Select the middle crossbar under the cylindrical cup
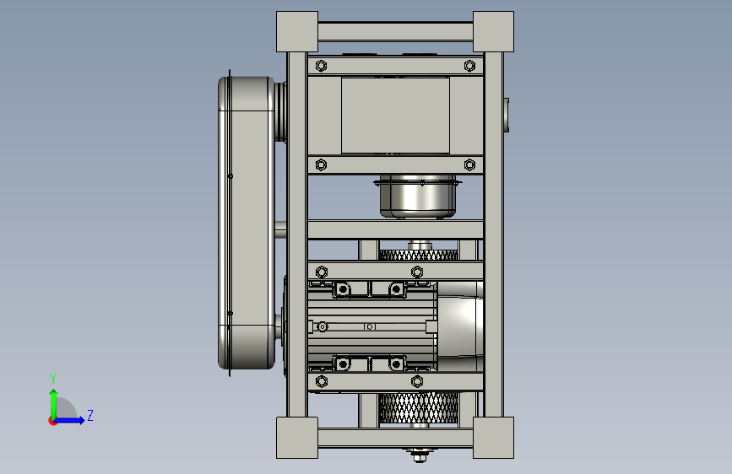Viewport: 732px width, 474px height. coord(395,229)
